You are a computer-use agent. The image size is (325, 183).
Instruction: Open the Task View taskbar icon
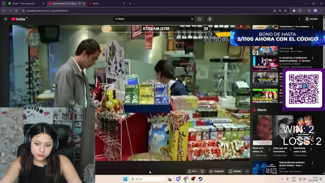click(170, 179)
